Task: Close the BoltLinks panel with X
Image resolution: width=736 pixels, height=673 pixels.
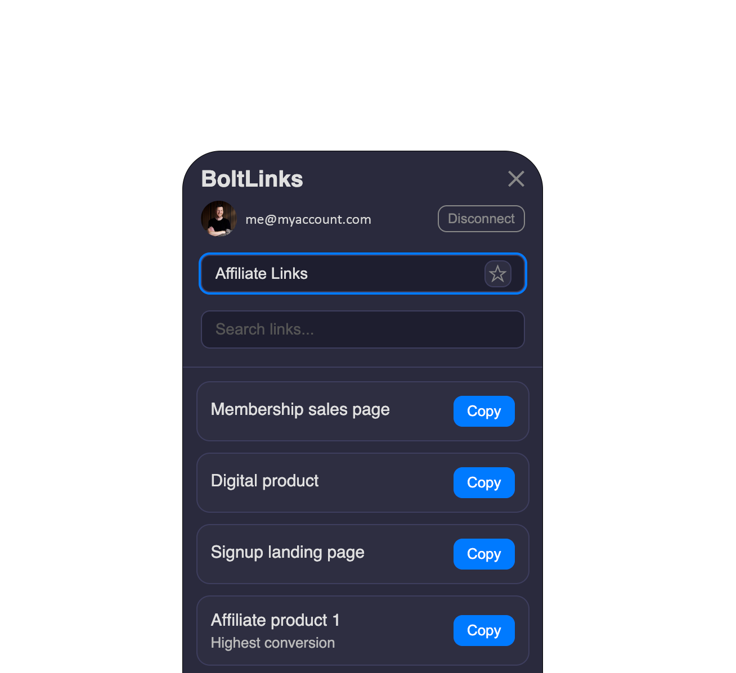Action: [x=516, y=179]
